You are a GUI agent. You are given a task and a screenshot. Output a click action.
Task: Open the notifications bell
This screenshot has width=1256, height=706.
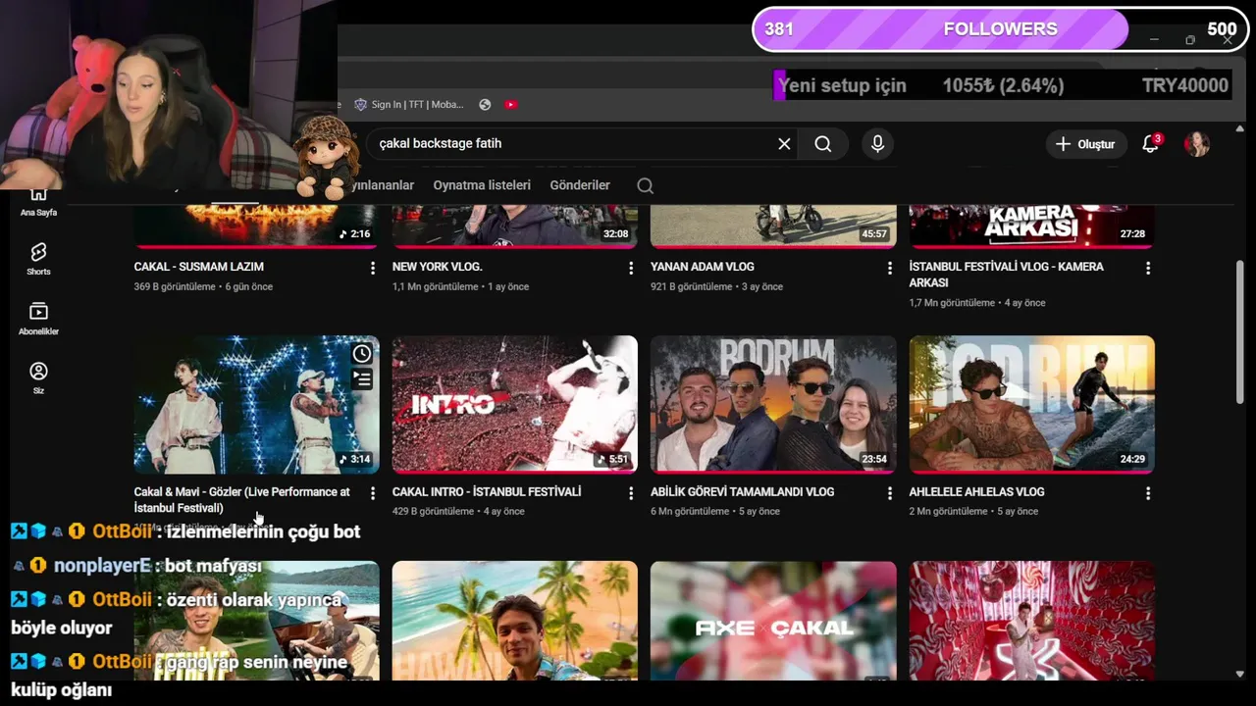[1151, 144]
